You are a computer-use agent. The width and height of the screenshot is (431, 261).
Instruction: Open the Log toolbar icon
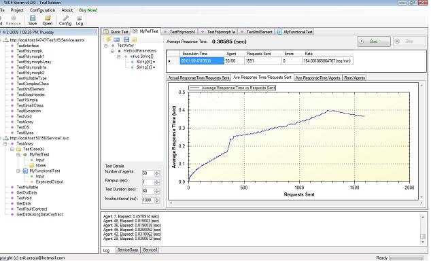(80, 20)
